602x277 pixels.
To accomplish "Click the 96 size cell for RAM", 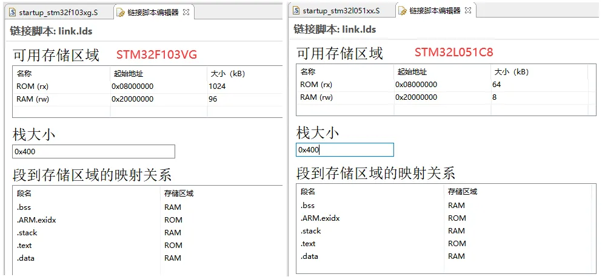I will [213, 99].
